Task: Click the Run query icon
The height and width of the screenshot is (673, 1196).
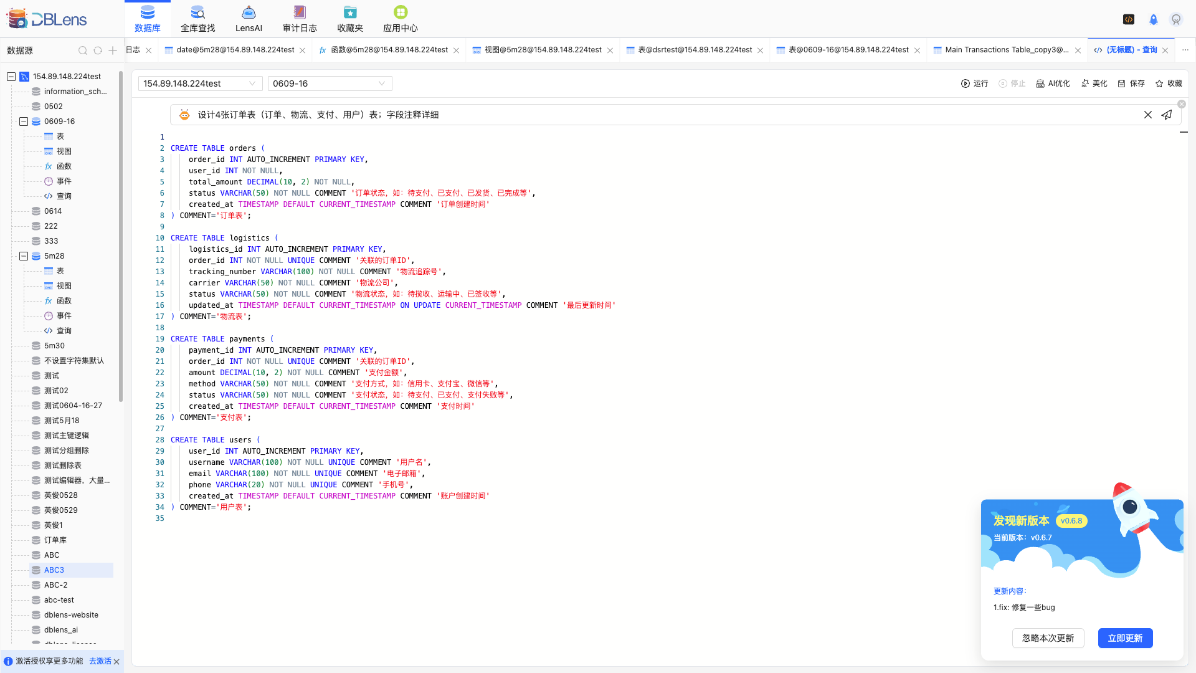Action: 966,84
